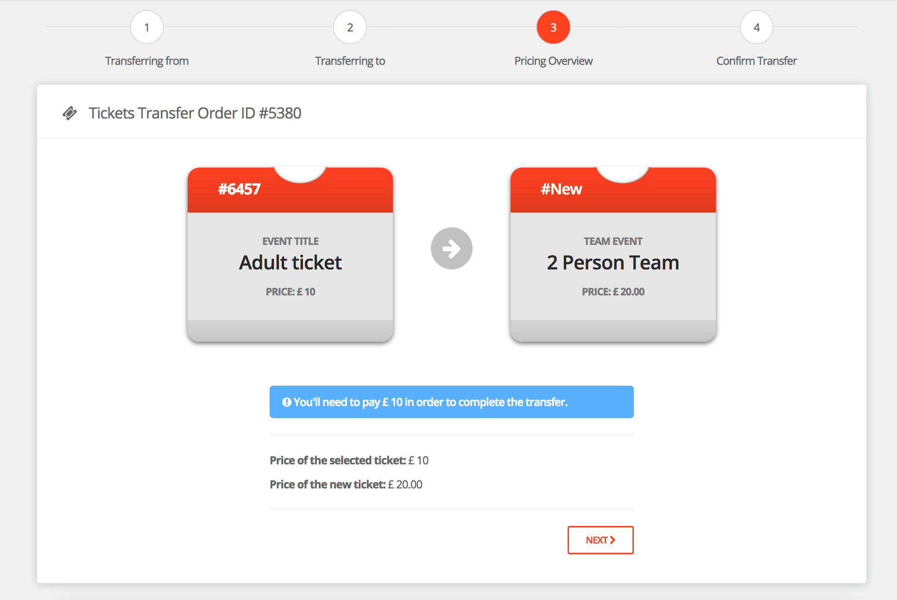Click the blue payment notice banner

point(451,402)
